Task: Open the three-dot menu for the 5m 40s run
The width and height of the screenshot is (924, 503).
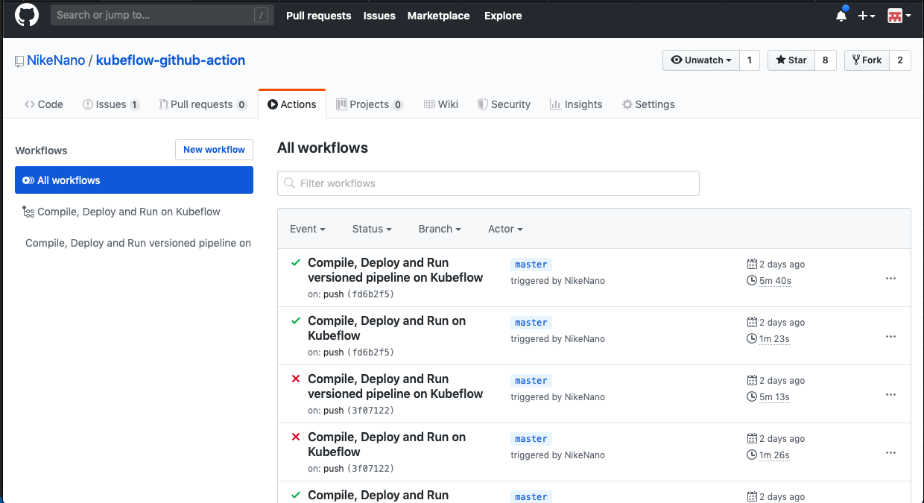Action: pos(890,279)
